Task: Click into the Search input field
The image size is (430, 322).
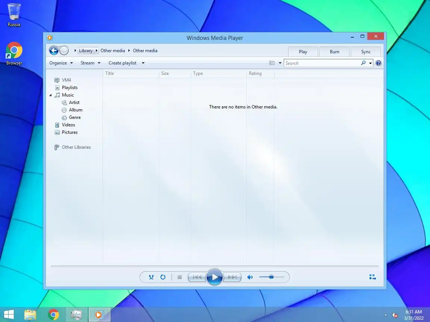Action: pyautogui.click(x=322, y=63)
